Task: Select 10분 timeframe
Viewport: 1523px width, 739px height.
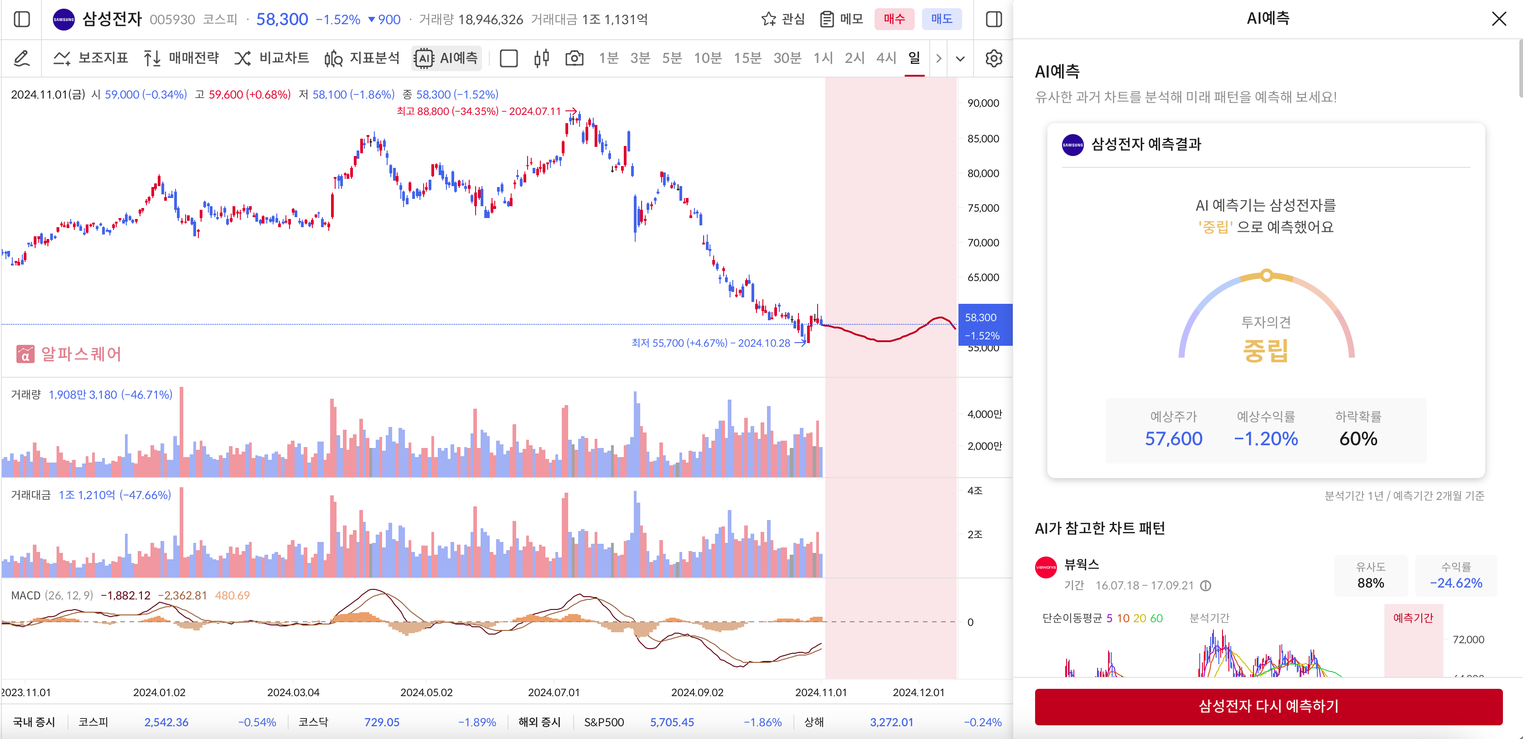Action: [708, 58]
